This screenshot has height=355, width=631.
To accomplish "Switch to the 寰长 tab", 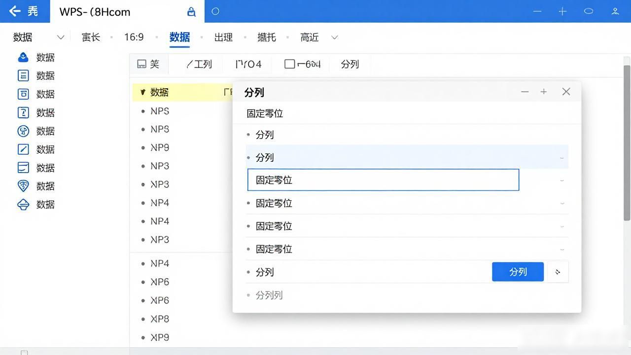I will [91, 37].
